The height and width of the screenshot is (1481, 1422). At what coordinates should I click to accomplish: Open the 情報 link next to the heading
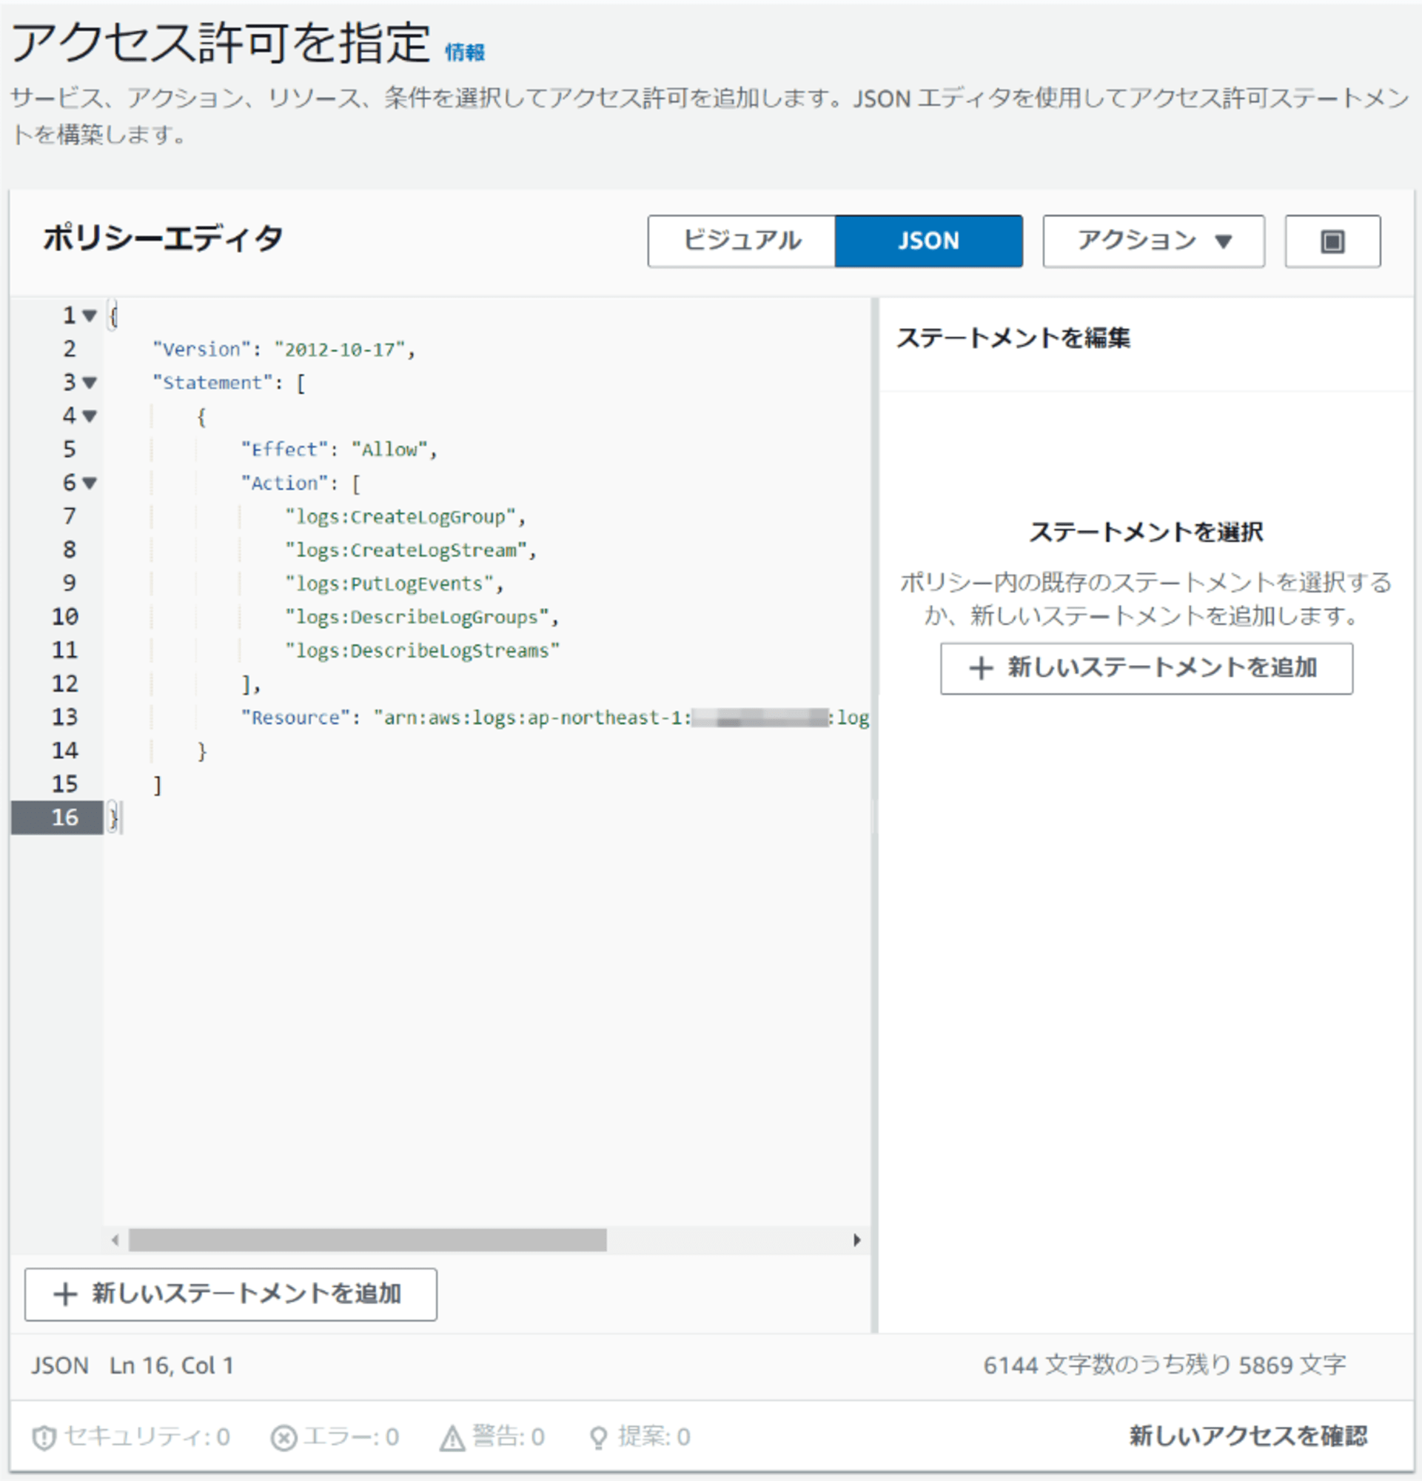click(464, 52)
